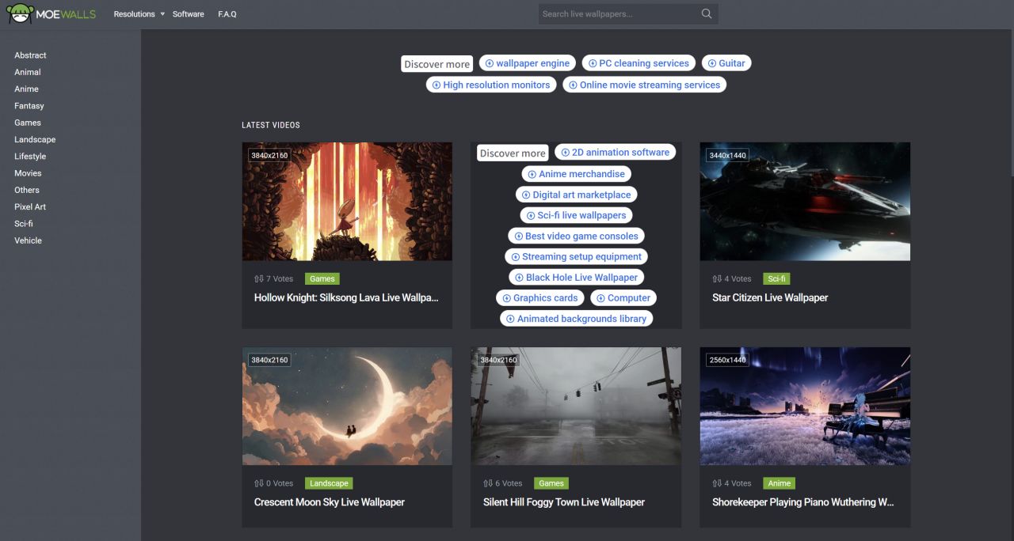Open Star Citizen Live Wallpaper title
Image resolution: width=1014 pixels, height=541 pixels.
point(770,298)
